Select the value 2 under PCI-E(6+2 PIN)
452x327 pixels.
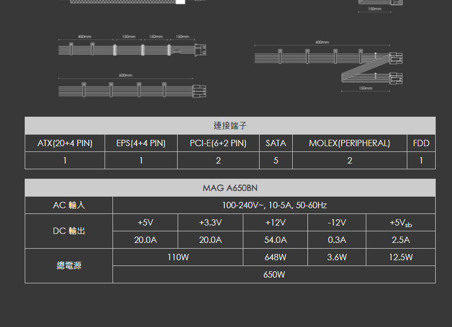pos(218,160)
